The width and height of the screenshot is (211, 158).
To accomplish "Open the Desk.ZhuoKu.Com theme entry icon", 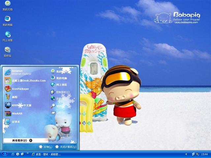I will click(x=8, y=80).
